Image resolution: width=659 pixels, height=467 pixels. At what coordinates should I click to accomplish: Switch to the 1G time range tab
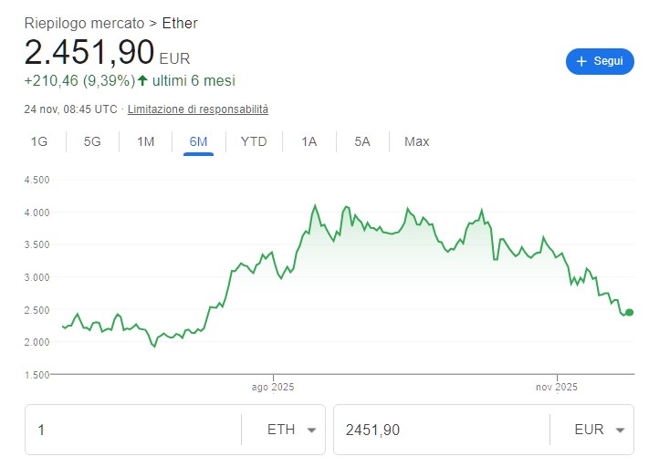[x=39, y=141]
